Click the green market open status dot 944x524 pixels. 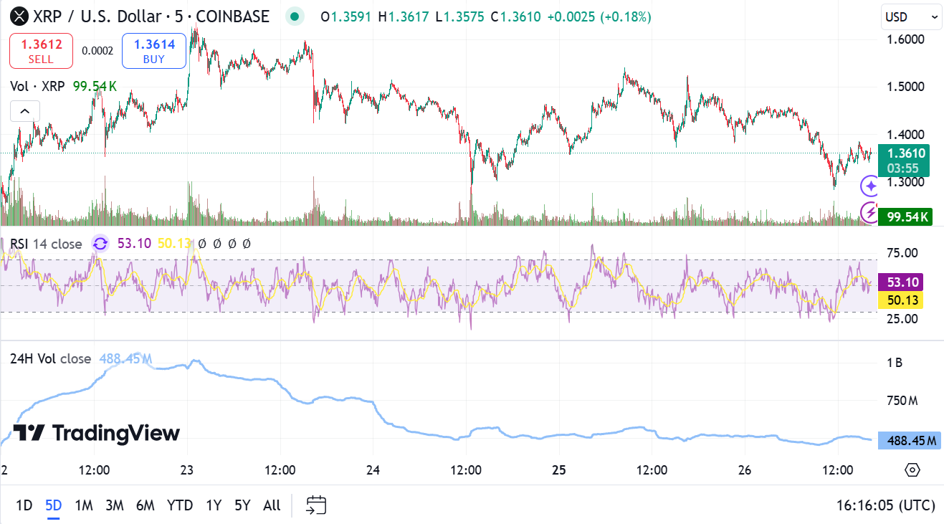click(294, 16)
